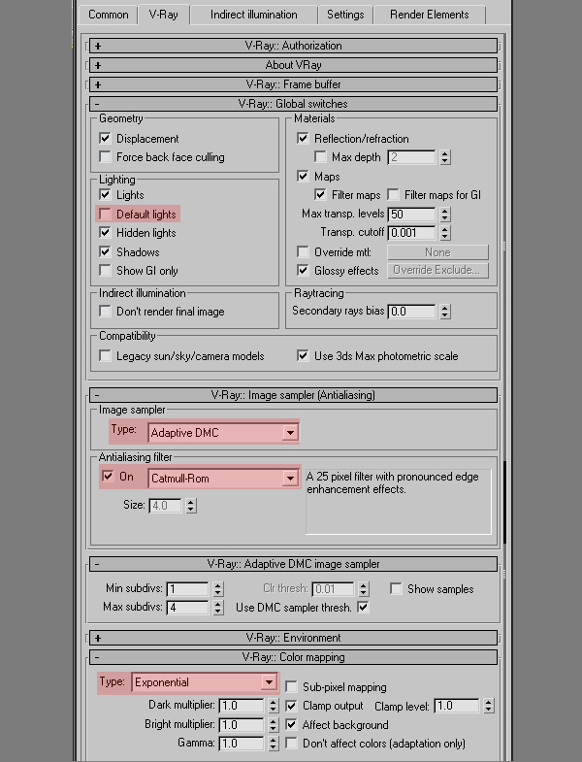Image resolution: width=582 pixels, height=762 pixels.
Task: Adjust the Min subdivs spinner
Action: point(218,589)
